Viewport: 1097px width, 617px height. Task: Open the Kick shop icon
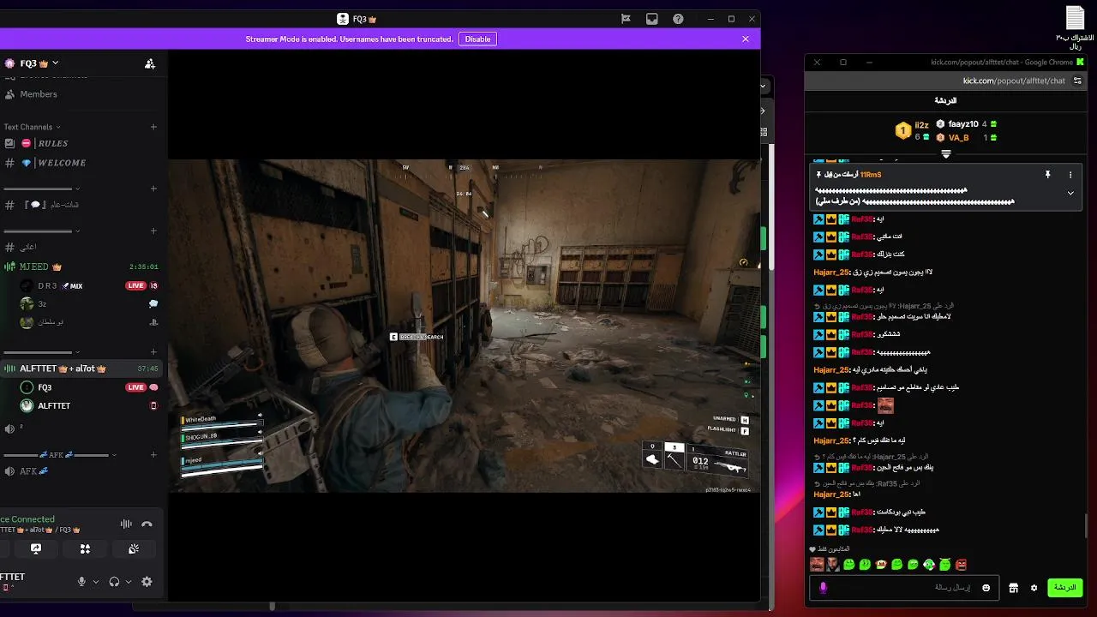coord(1013,588)
